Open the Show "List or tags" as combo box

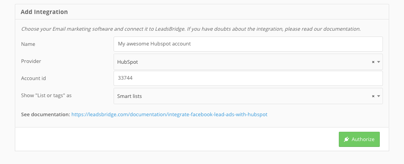[248, 96]
